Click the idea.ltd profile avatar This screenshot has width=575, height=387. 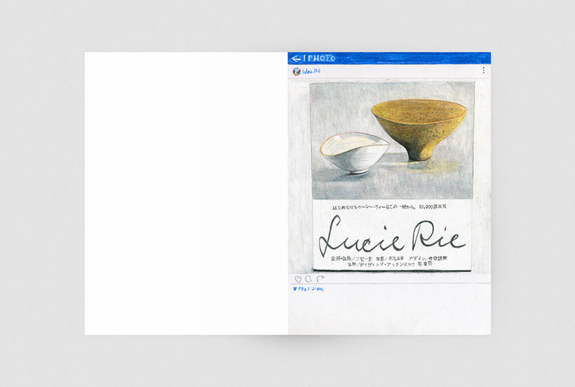(296, 71)
